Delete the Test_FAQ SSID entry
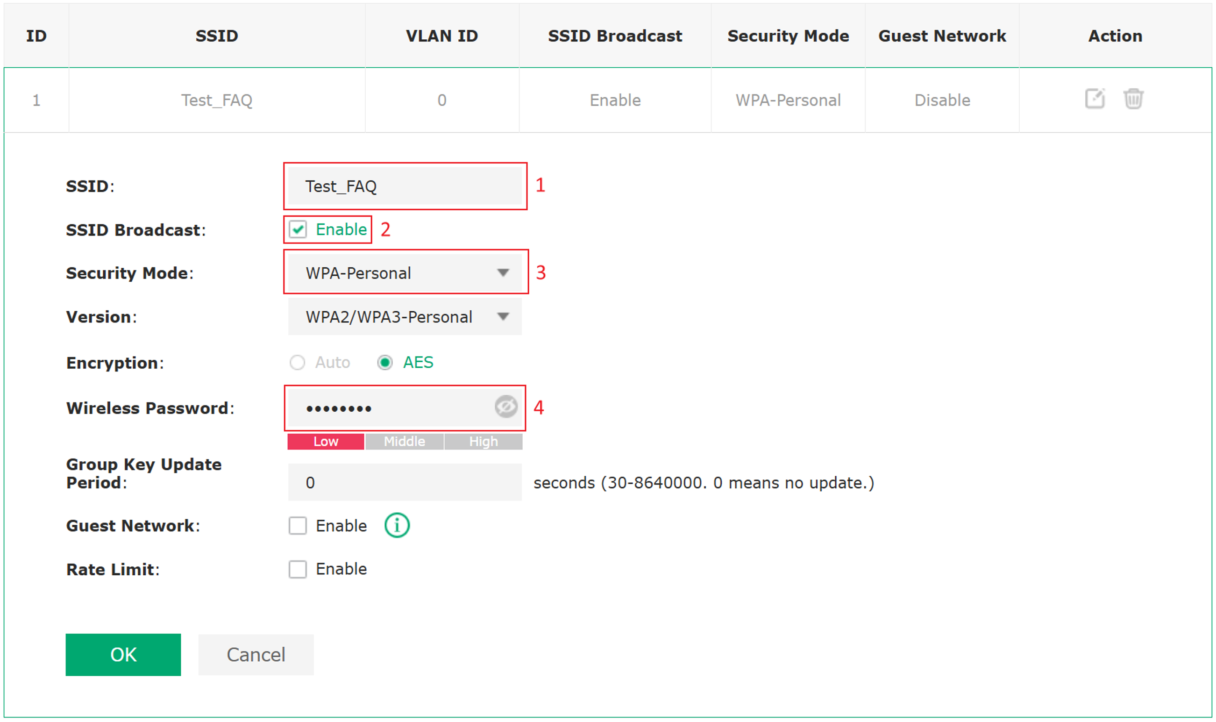The image size is (1216, 722). point(1133,99)
